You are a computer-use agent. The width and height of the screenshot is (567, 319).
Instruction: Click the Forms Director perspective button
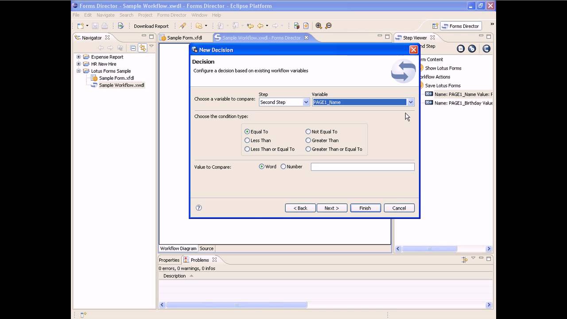pos(460,26)
